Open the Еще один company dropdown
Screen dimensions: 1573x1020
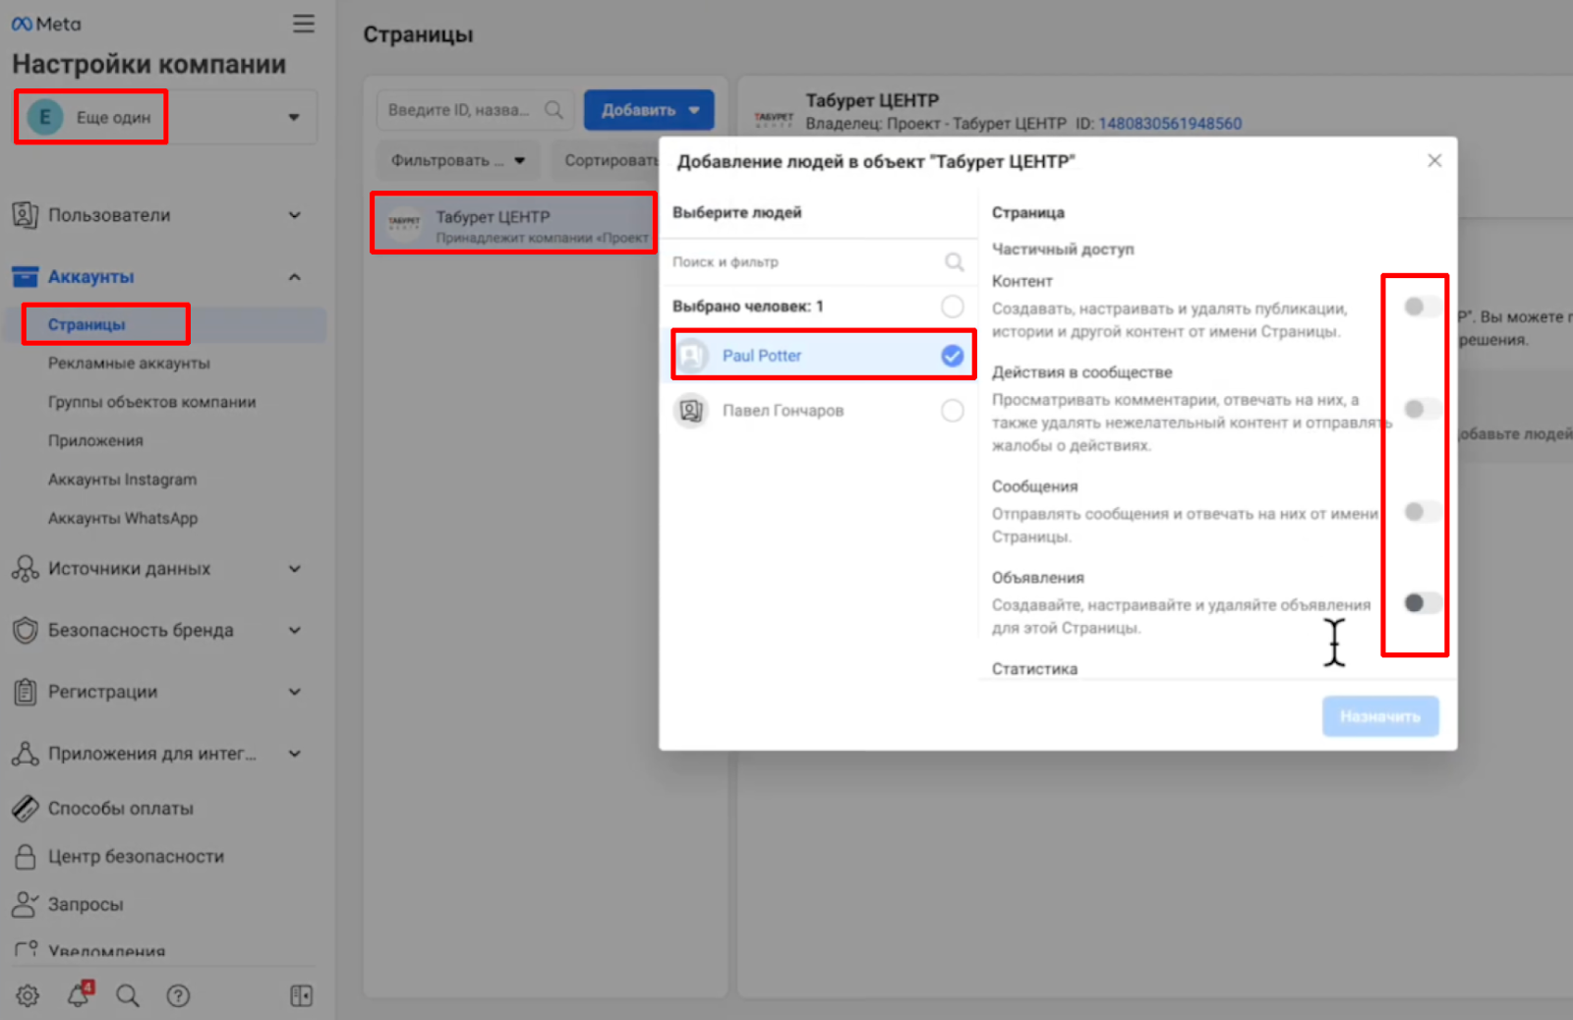pos(165,117)
